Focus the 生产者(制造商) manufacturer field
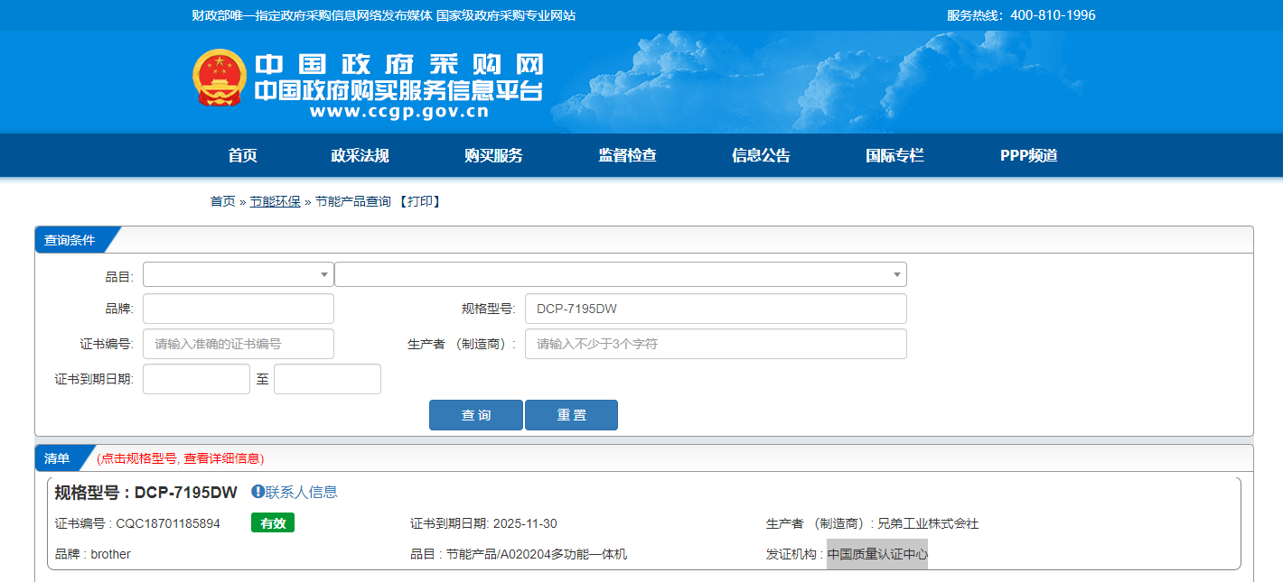 tap(716, 344)
